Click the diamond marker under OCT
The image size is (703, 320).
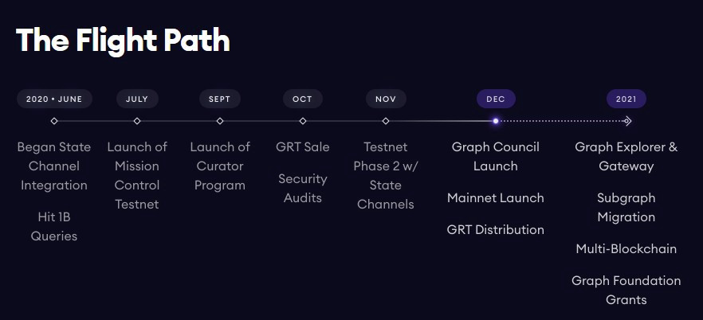tap(303, 121)
